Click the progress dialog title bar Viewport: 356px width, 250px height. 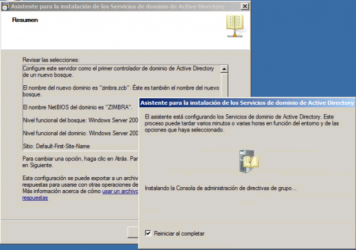pyautogui.click(x=247, y=103)
